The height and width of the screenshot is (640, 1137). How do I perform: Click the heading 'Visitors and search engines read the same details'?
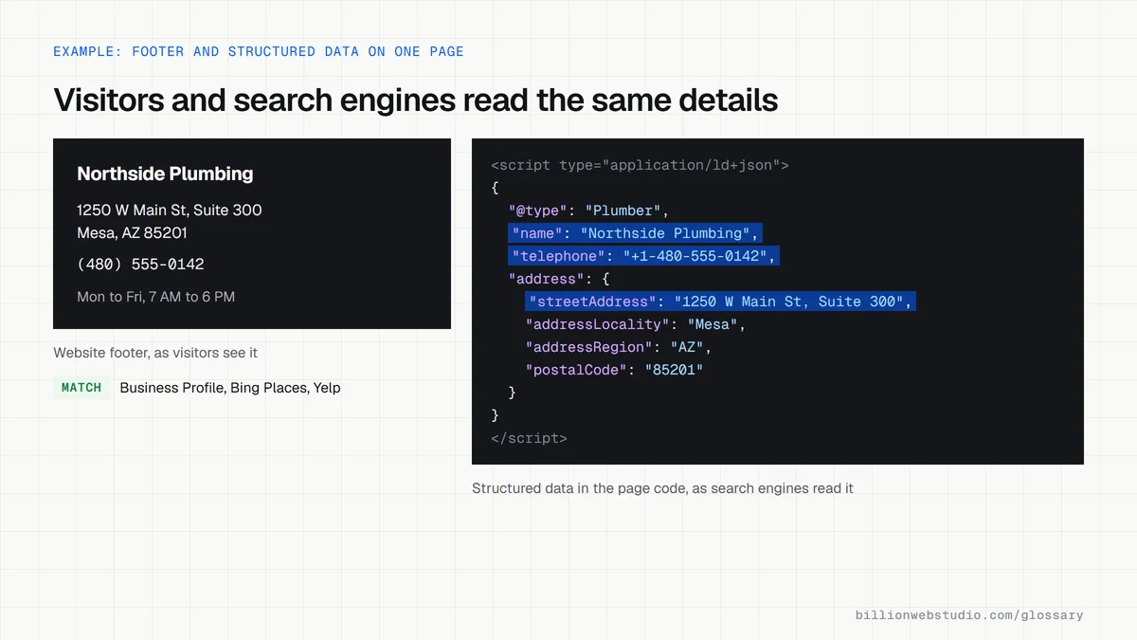(416, 100)
